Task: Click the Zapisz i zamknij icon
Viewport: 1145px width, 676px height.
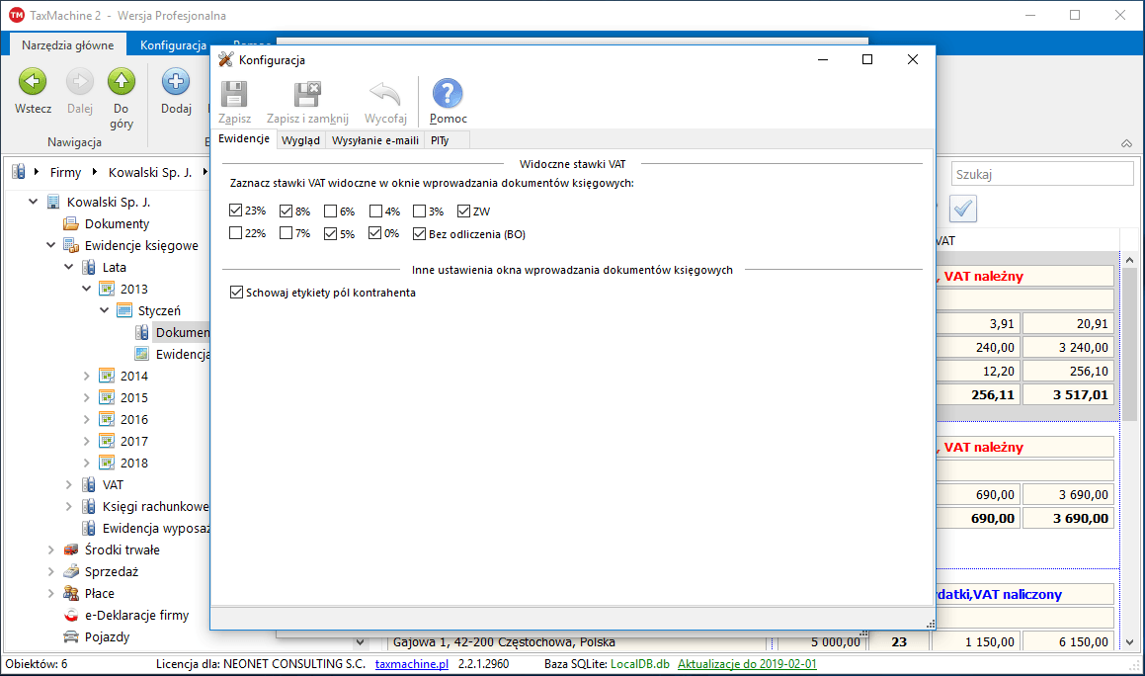Action: 307,95
